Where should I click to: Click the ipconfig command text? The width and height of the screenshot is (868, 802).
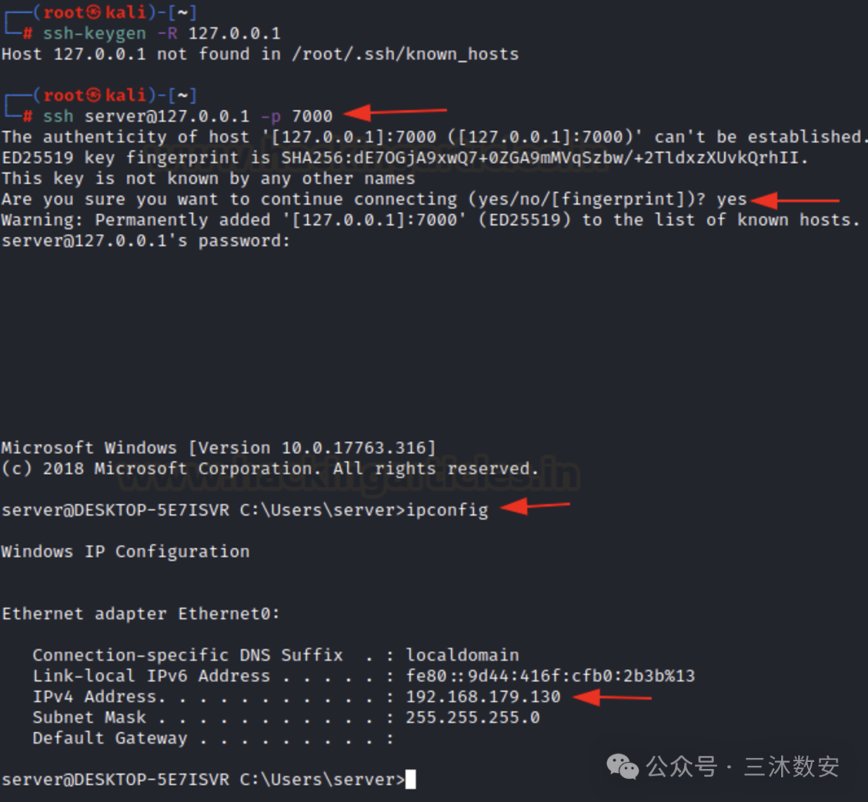448,510
